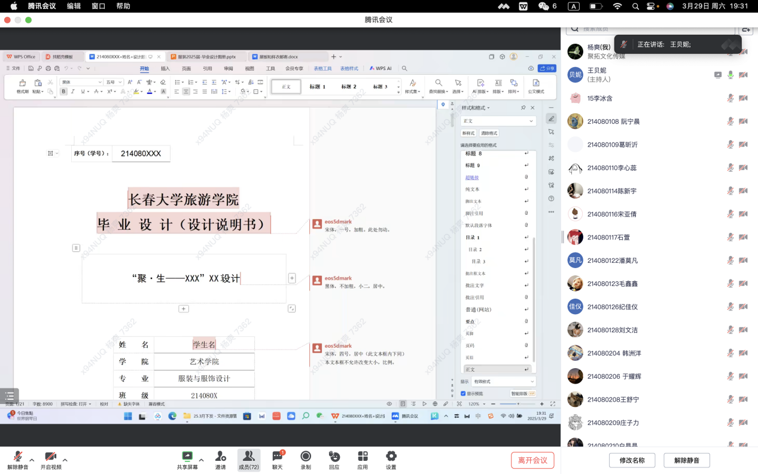Open the WeChat icon in macOS menu bar
The width and height of the screenshot is (758, 474).
[543, 6]
